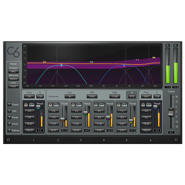Viewport: 185px width, 185px height.
Task: Click the C6 logo icon
Action: (x=13, y=51)
